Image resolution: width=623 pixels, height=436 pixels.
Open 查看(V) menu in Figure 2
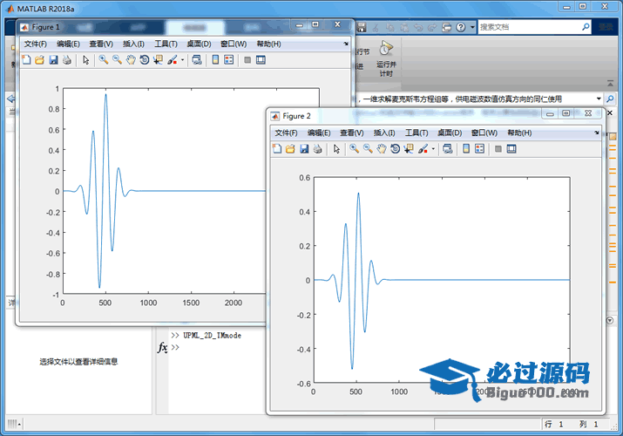(352, 133)
